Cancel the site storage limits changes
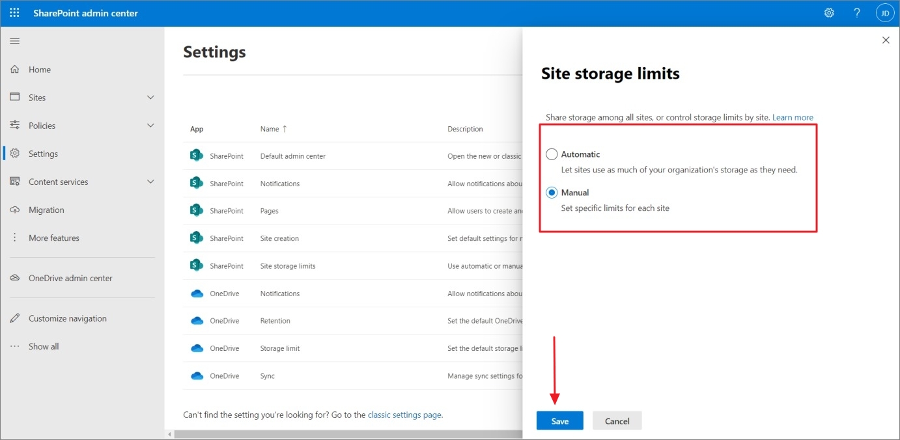The height and width of the screenshot is (440, 900). tap(617, 421)
